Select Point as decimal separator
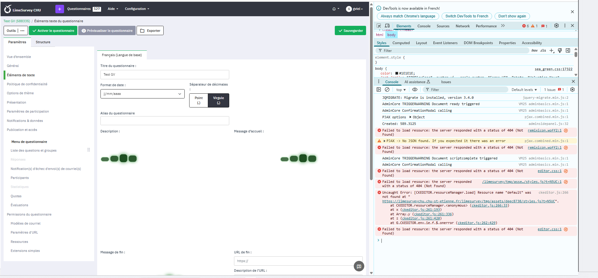Image resolution: width=598 pixels, height=278 pixels. (199, 100)
